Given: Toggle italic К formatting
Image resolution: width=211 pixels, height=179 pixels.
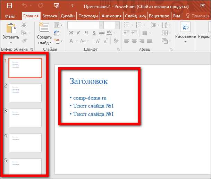Looking at the screenshot, I should coord(78,33).
